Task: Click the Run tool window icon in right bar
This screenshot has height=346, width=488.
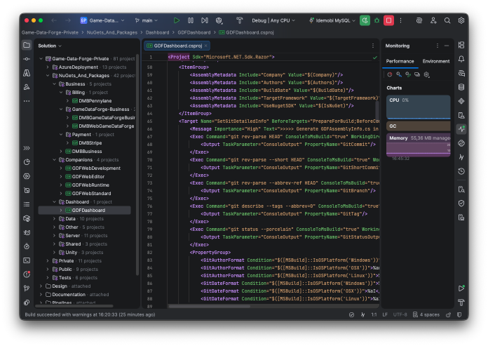Action: [x=461, y=288]
